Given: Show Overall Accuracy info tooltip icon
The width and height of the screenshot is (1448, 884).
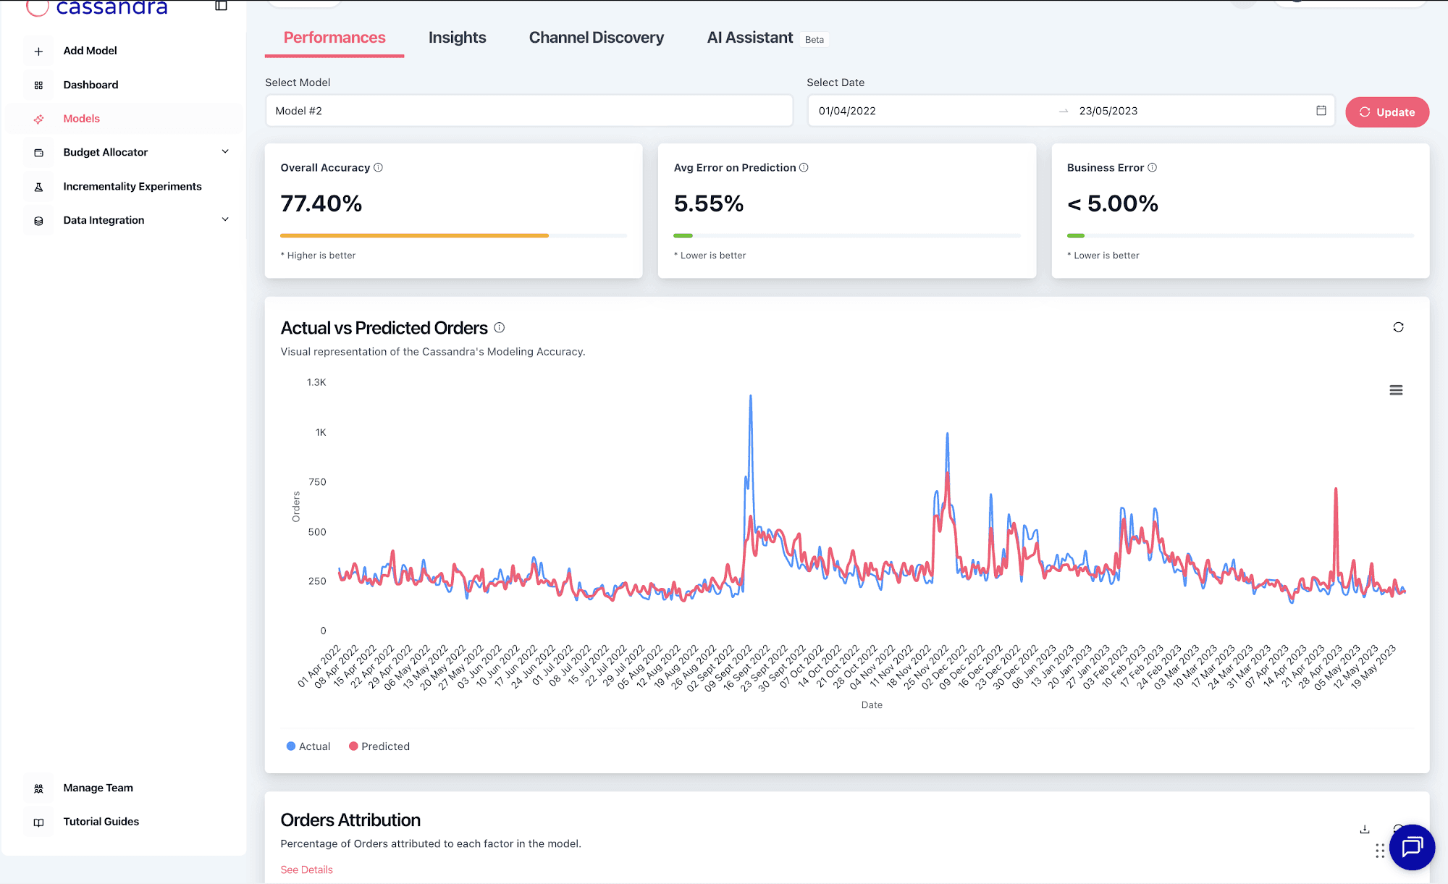Looking at the screenshot, I should point(378,167).
